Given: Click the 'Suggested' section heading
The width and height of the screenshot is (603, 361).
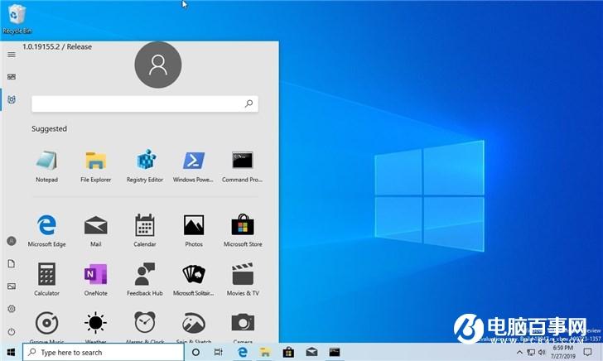Looking at the screenshot, I should [49, 129].
